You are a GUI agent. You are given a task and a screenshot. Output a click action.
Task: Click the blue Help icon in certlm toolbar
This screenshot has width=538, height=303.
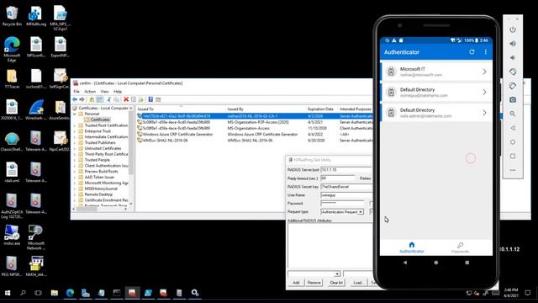click(x=150, y=99)
